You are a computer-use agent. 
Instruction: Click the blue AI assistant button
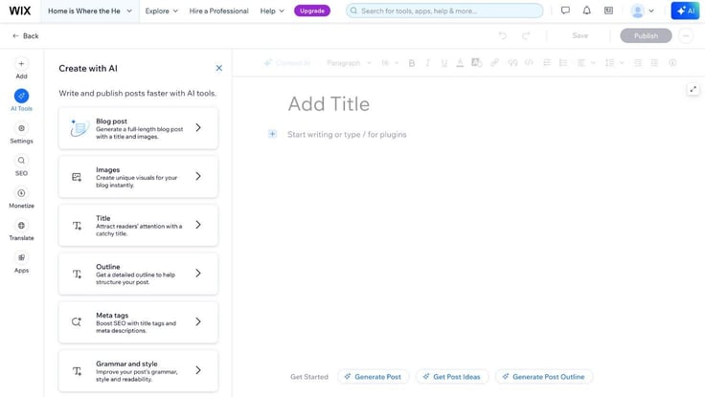click(685, 11)
